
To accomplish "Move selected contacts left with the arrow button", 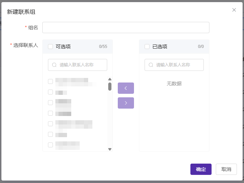I will tap(126, 88).
